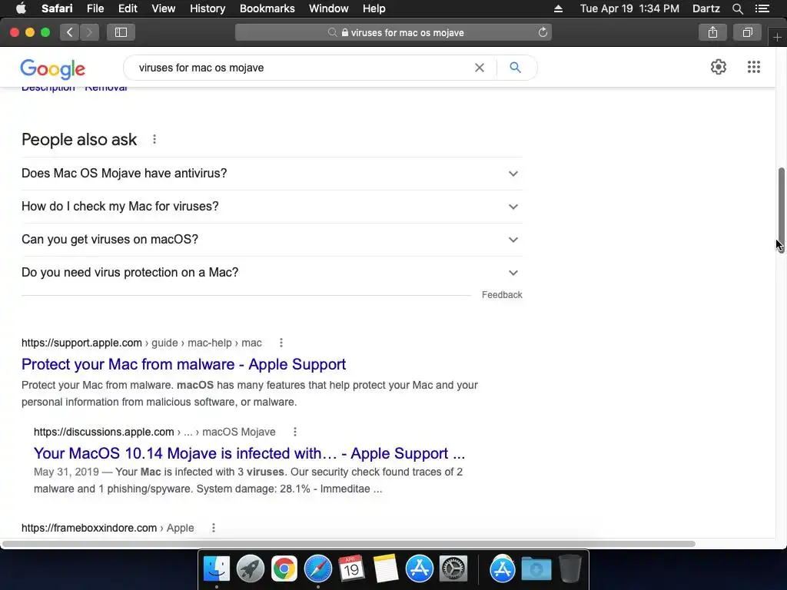Open the View menu
The image size is (787, 590).
[x=163, y=8]
